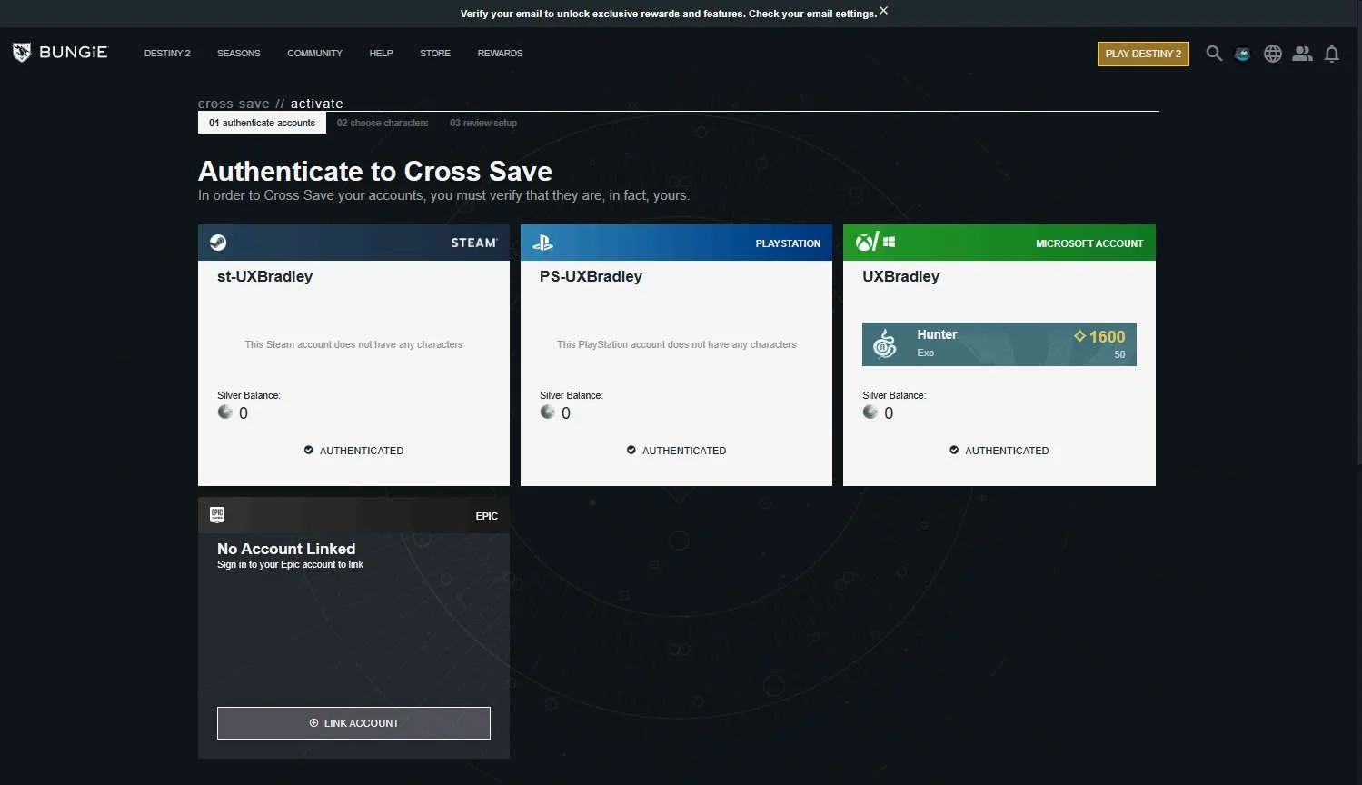Click the Epic Games logo icon
This screenshot has width=1362, height=785.
[217, 515]
